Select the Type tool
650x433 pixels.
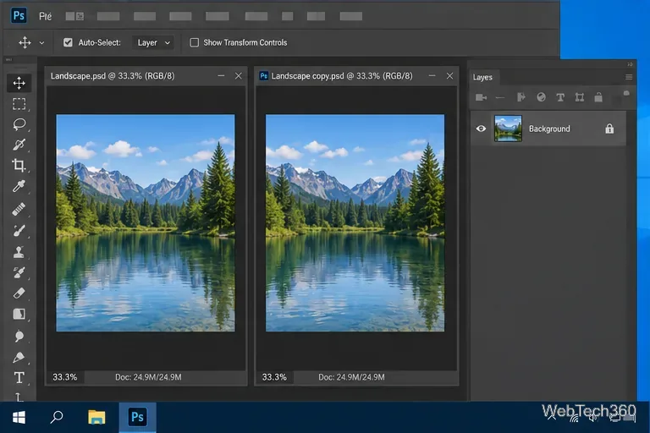click(x=19, y=377)
